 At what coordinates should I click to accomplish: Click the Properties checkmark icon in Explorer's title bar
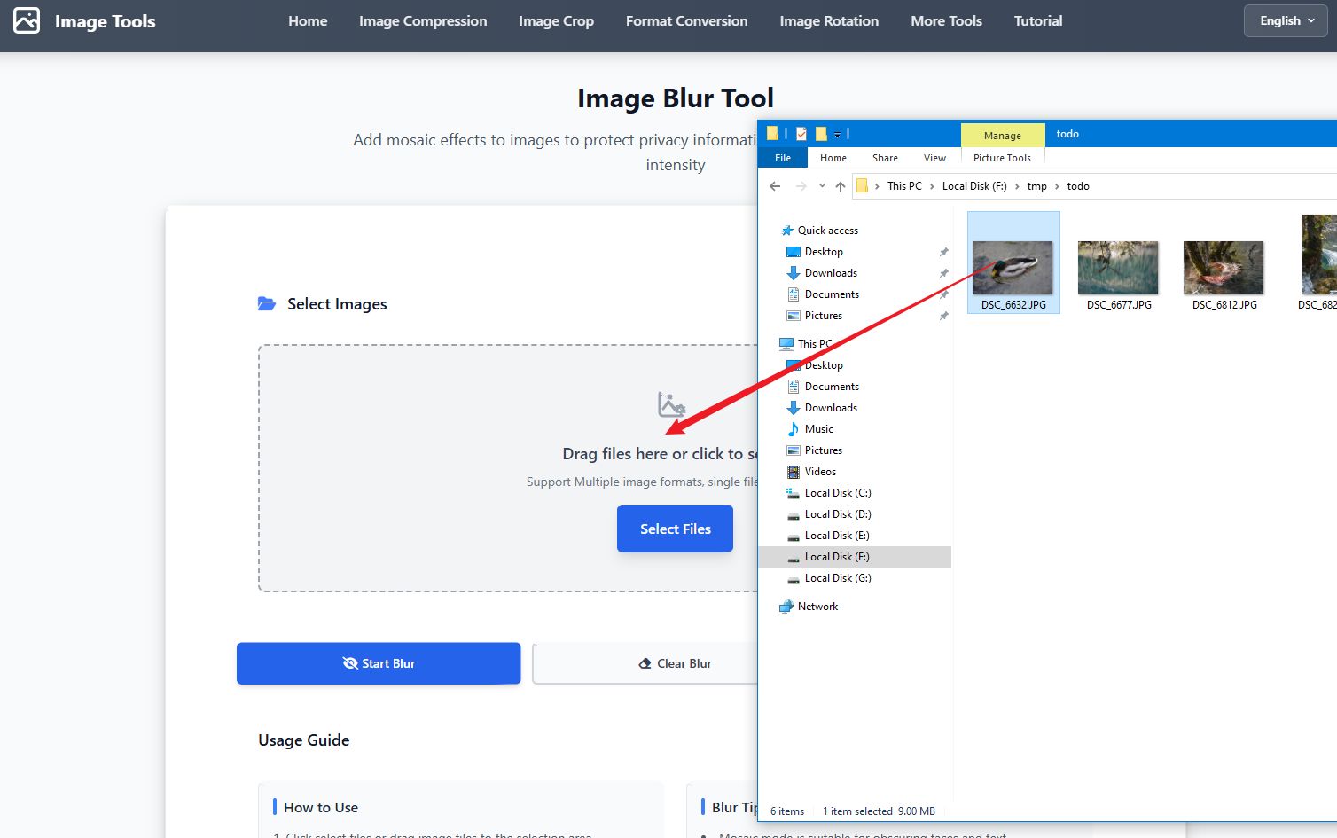pyautogui.click(x=801, y=134)
